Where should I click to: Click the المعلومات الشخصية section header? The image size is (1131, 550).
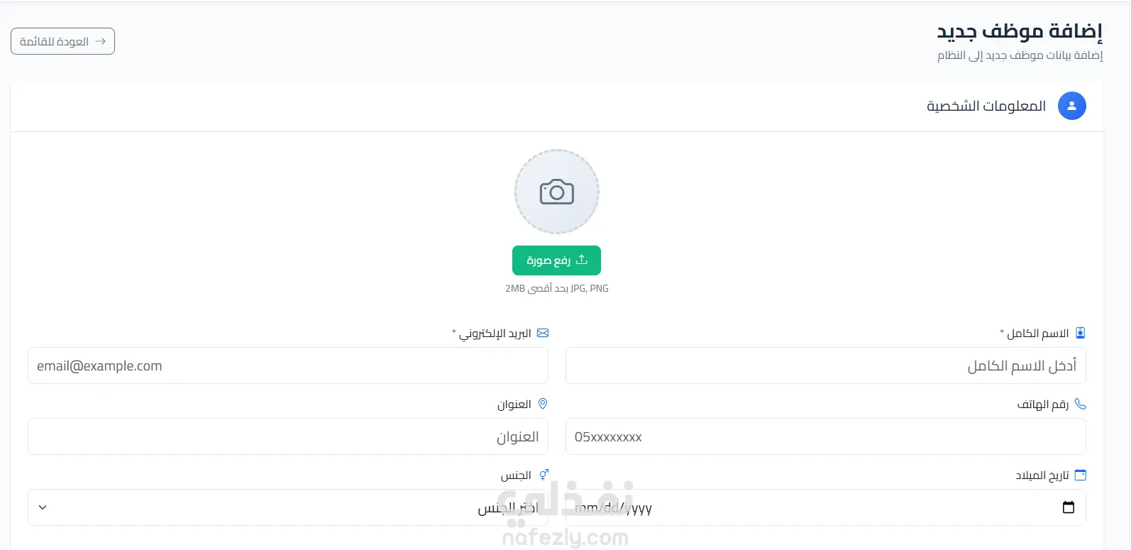point(986,106)
